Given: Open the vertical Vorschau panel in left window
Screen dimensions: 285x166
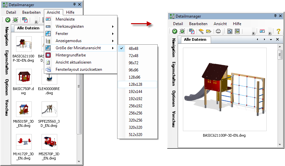Looking at the screenshot, I should point(7,108).
